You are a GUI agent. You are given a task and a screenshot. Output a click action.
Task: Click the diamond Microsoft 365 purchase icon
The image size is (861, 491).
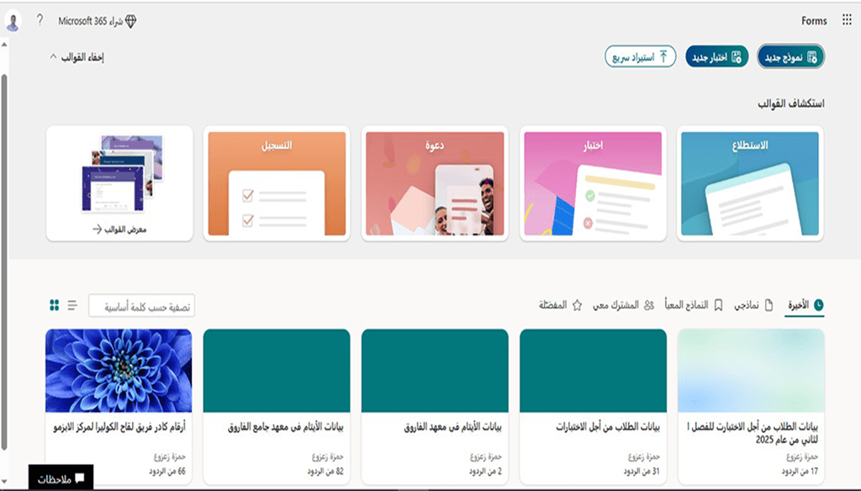130,21
